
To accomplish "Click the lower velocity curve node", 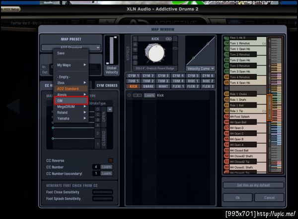I will pyautogui.click(x=194, y=58).
